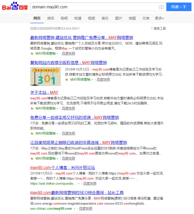Click the search input field
194x214 pixels.
click(93, 7)
